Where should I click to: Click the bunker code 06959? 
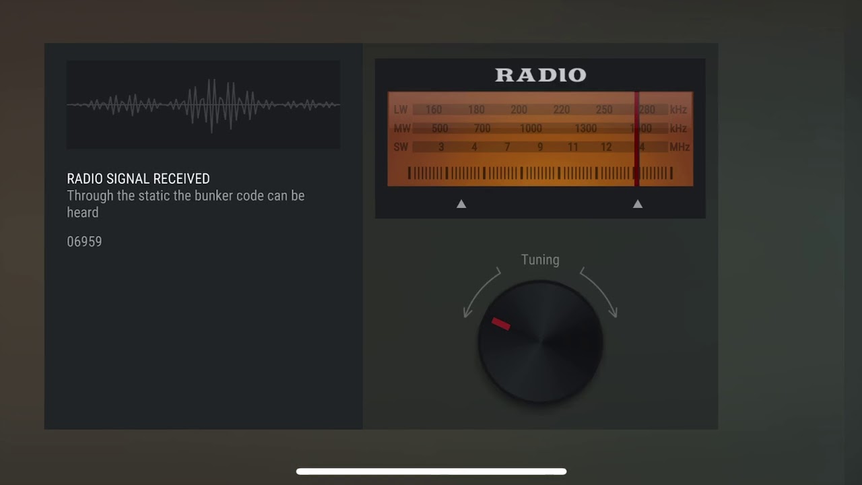point(84,241)
